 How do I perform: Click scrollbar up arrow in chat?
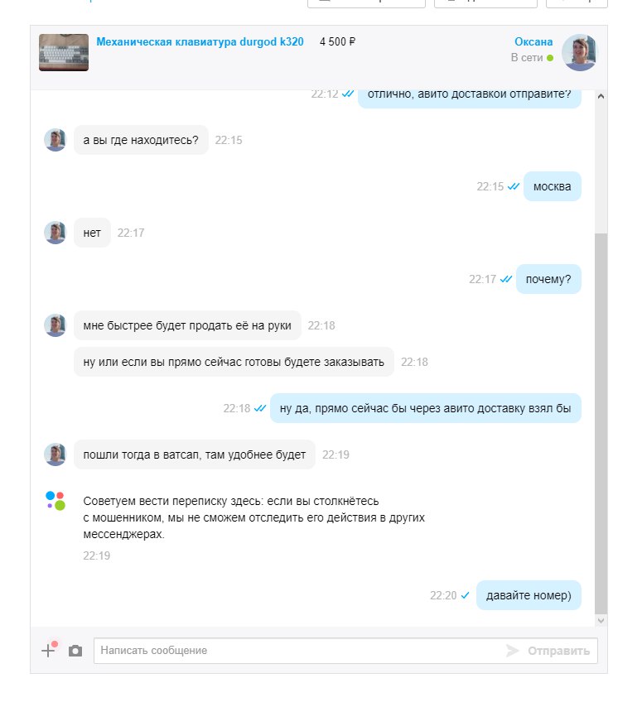601,96
